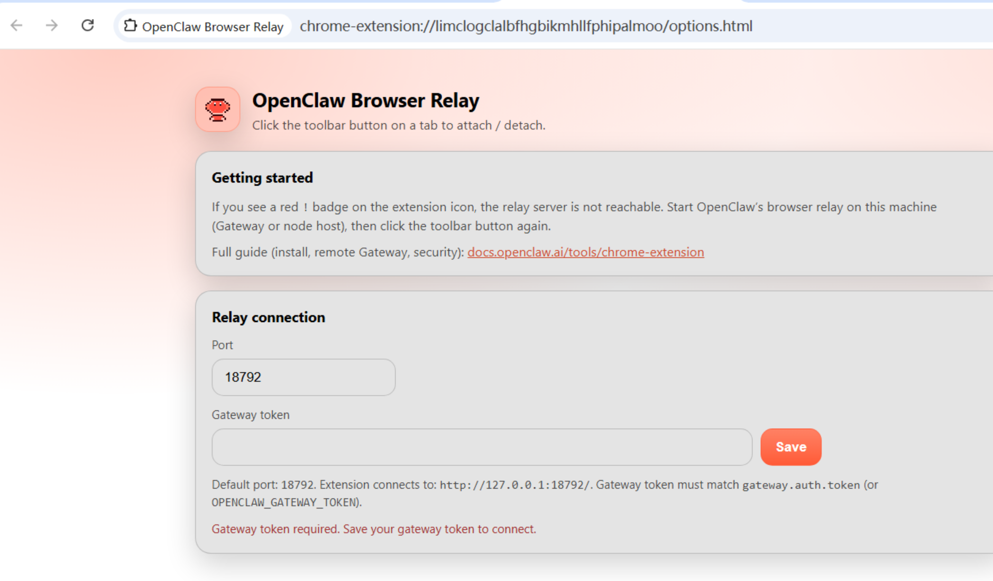Click the empty Gateway token field
The height and width of the screenshot is (581, 993).
(x=482, y=447)
